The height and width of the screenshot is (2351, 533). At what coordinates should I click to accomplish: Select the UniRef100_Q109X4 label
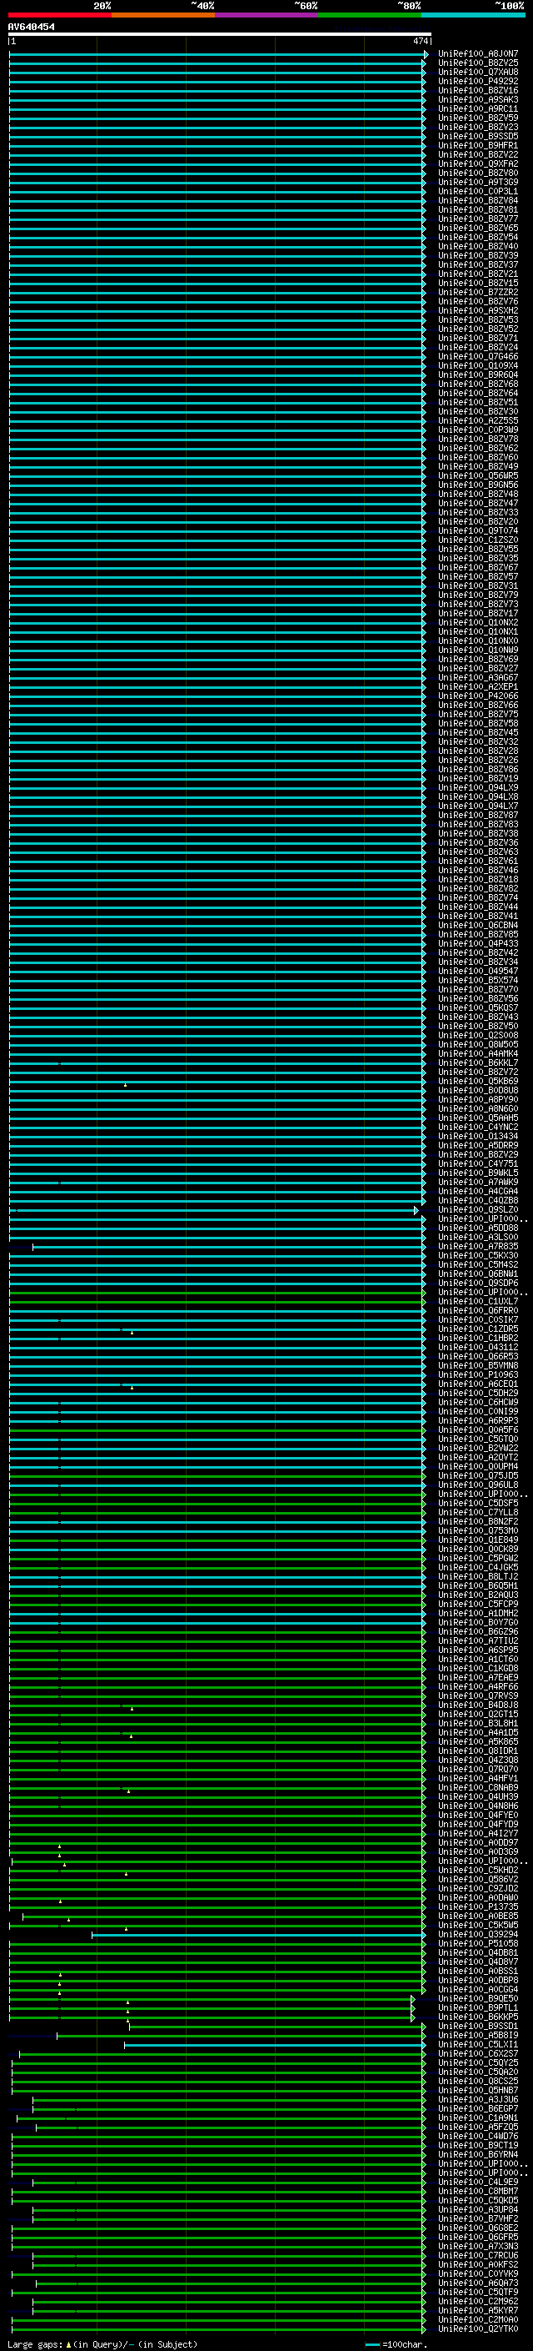(478, 365)
